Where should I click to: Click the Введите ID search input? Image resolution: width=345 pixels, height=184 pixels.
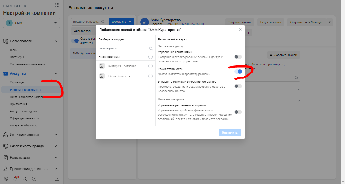[89, 22]
